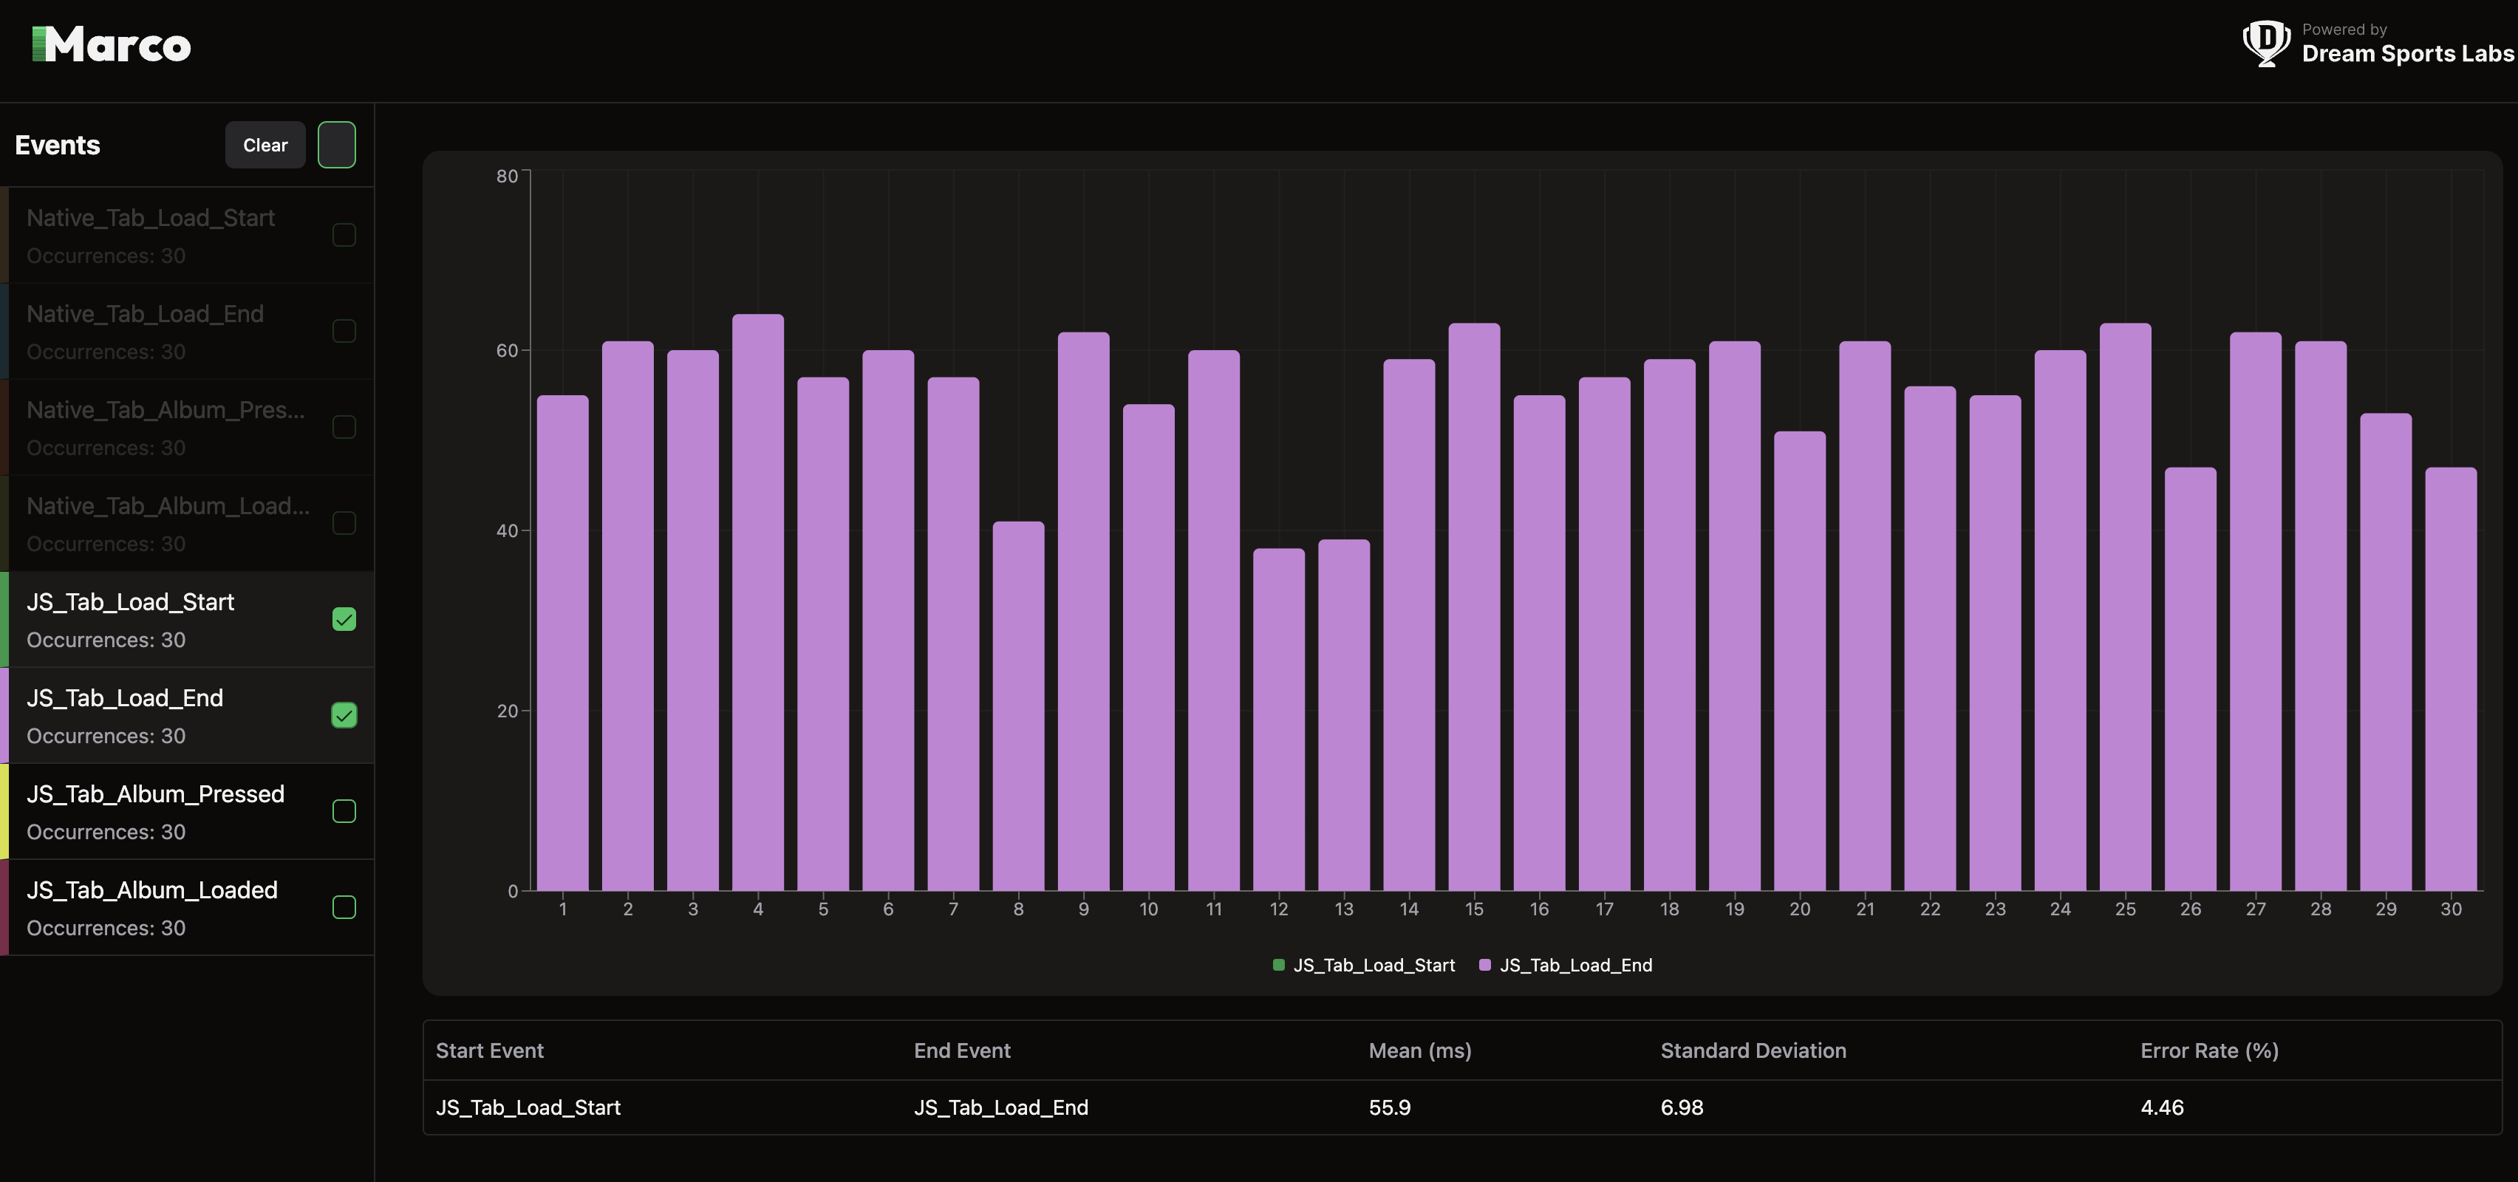Check the Native_Tab_Album_Load... event checkbox
The image size is (2518, 1182).
click(x=344, y=524)
